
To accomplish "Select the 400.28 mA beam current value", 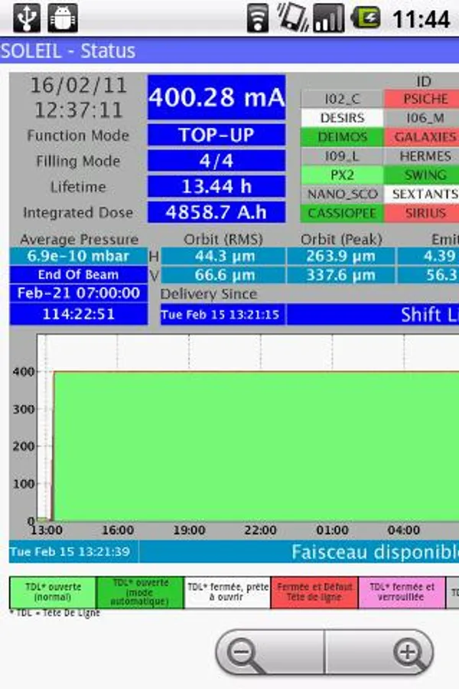I will pos(216,97).
